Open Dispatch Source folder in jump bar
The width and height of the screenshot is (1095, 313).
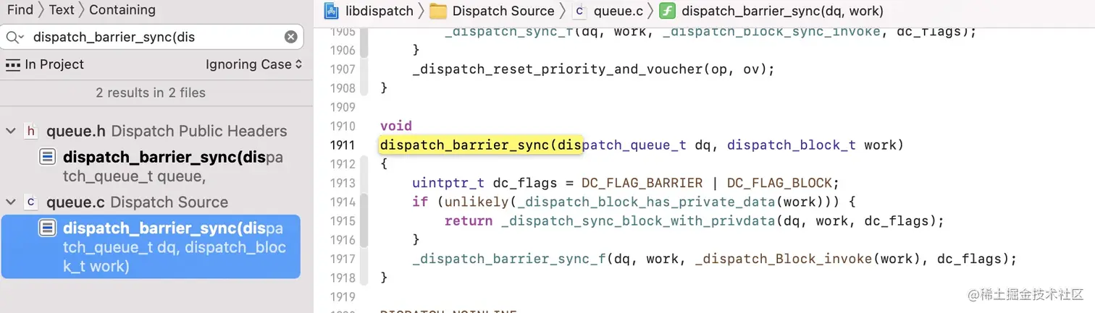[503, 11]
